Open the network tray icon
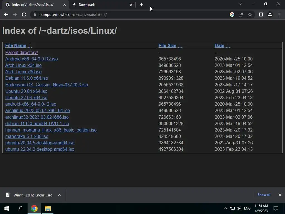This screenshot has height=214, width=285. (x=232, y=208)
